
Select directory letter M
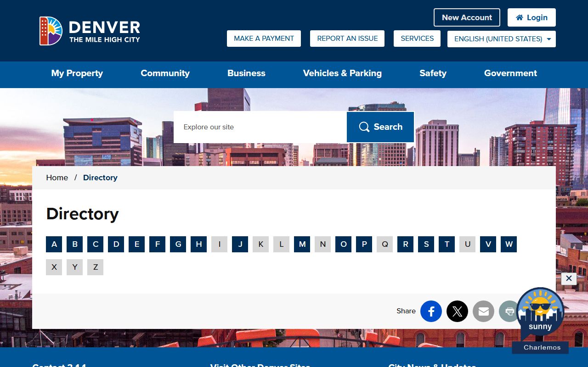(x=302, y=244)
